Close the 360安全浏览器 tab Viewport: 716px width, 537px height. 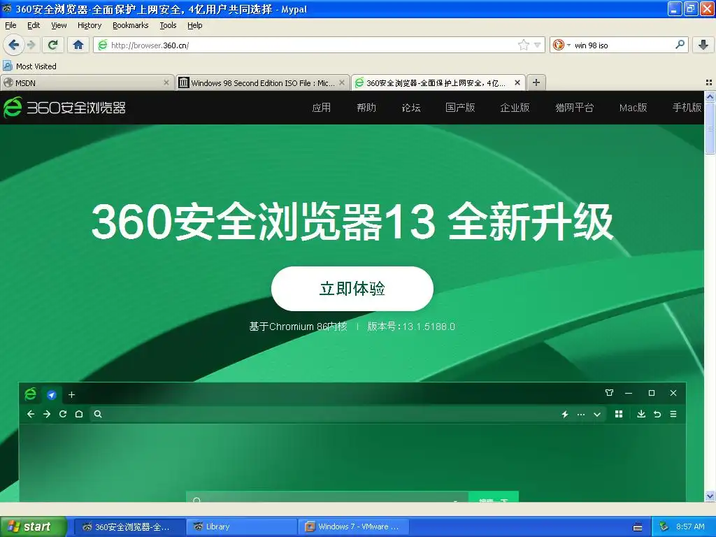click(517, 83)
